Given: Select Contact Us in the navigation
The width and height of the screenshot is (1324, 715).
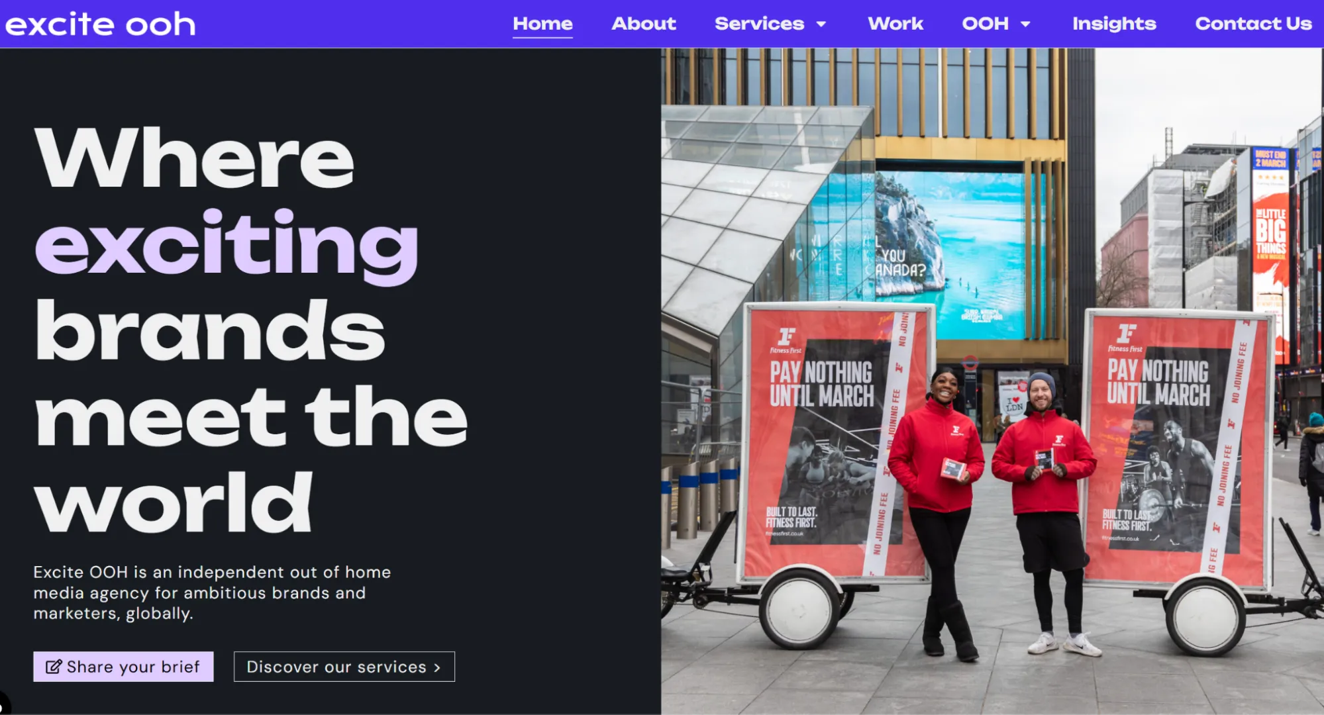Looking at the screenshot, I should pyautogui.click(x=1253, y=24).
